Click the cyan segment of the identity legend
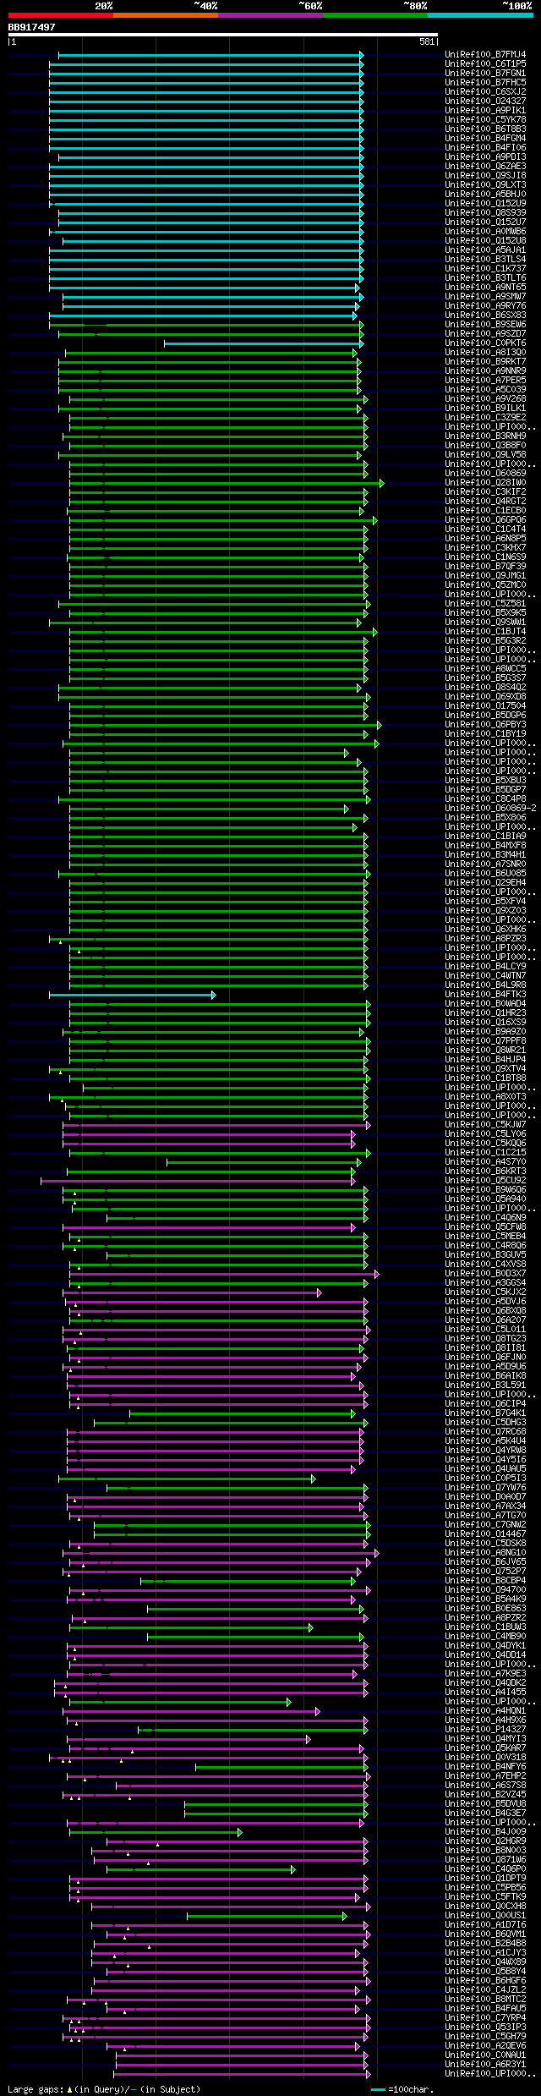The height and width of the screenshot is (2096, 541). (480, 14)
